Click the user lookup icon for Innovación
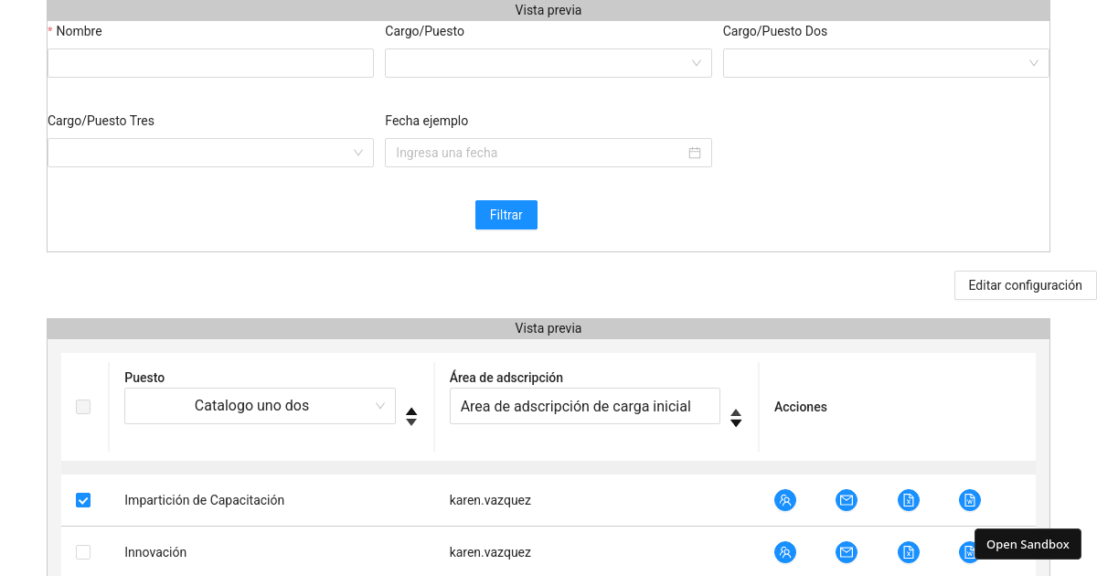 pyautogui.click(x=785, y=552)
